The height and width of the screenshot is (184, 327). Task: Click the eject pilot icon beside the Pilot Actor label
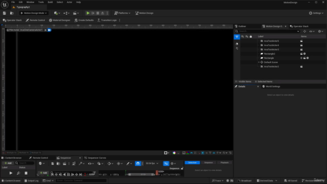point(45,30)
